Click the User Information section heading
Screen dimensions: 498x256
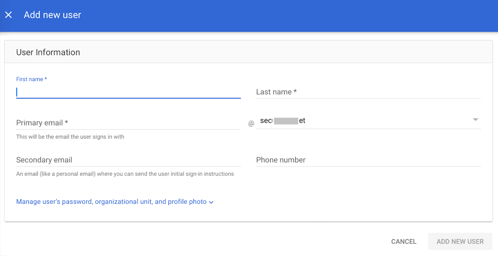(48, 52)
